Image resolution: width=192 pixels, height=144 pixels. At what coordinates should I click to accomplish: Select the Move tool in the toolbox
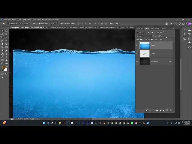coord(2,31)
